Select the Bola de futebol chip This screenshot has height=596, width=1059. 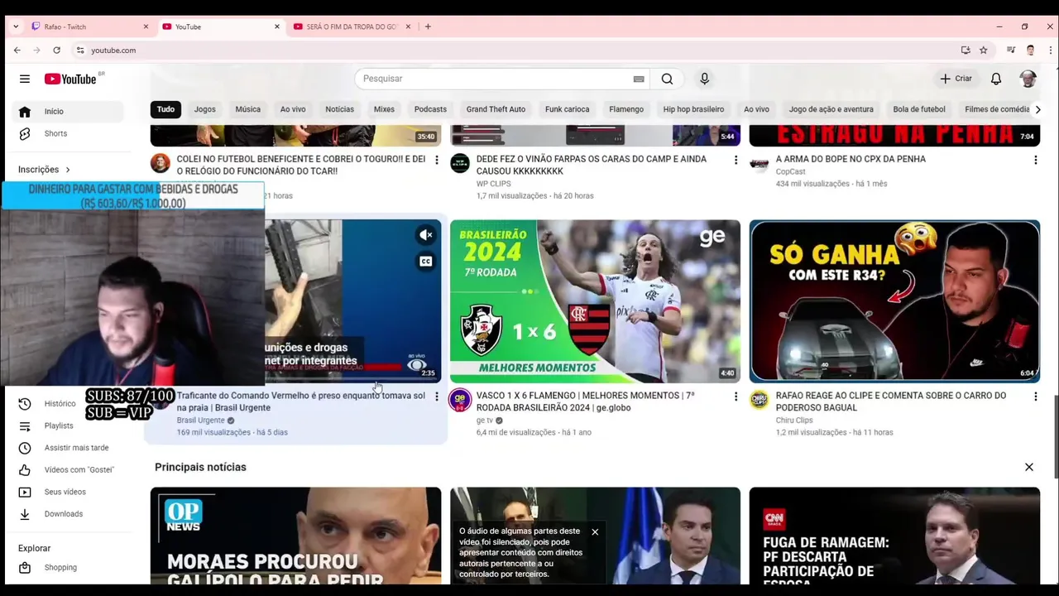tap(919, 109)
